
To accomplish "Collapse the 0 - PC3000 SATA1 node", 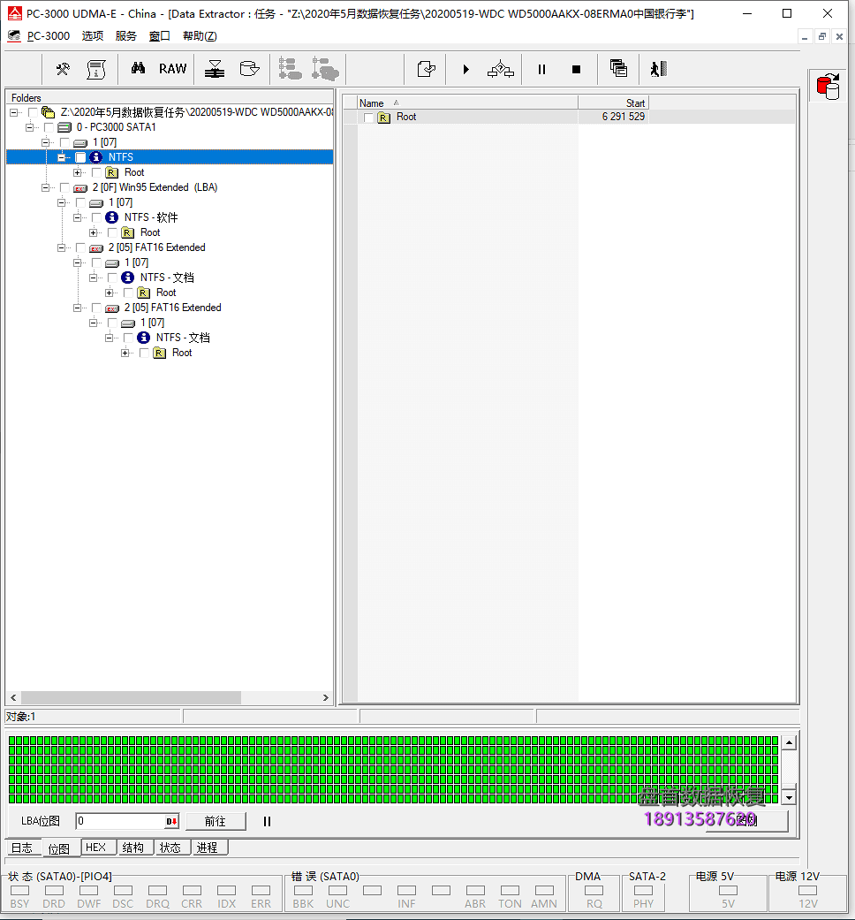I will [x=29, y=127].
